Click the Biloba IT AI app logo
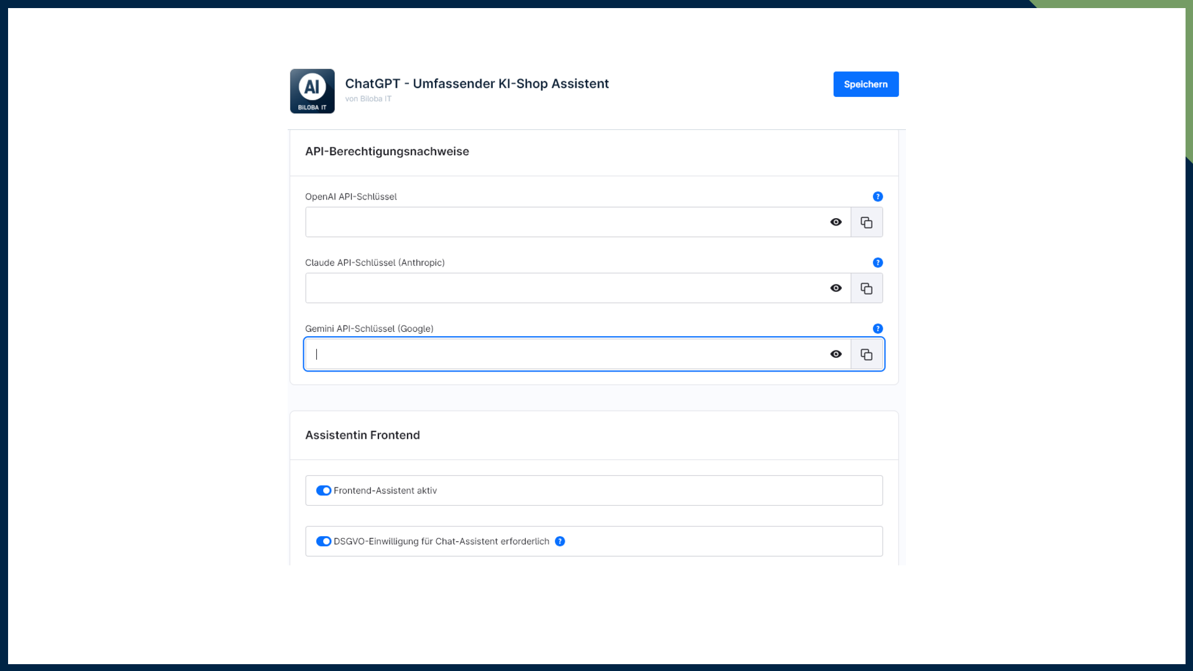Image resolution: width=1193 pixels, height=671 pixels. pyautogui.click(x=312, y=91)
